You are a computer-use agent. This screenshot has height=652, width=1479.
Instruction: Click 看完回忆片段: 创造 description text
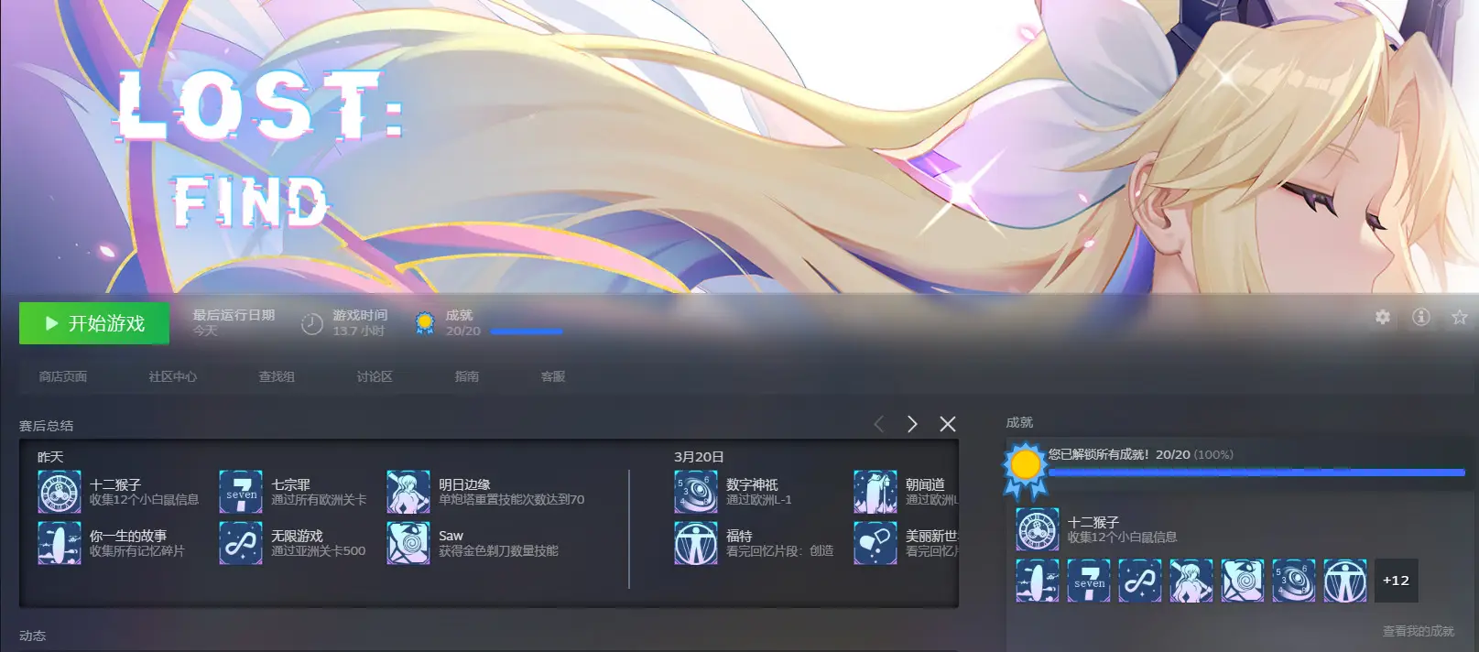pos(780,551)
